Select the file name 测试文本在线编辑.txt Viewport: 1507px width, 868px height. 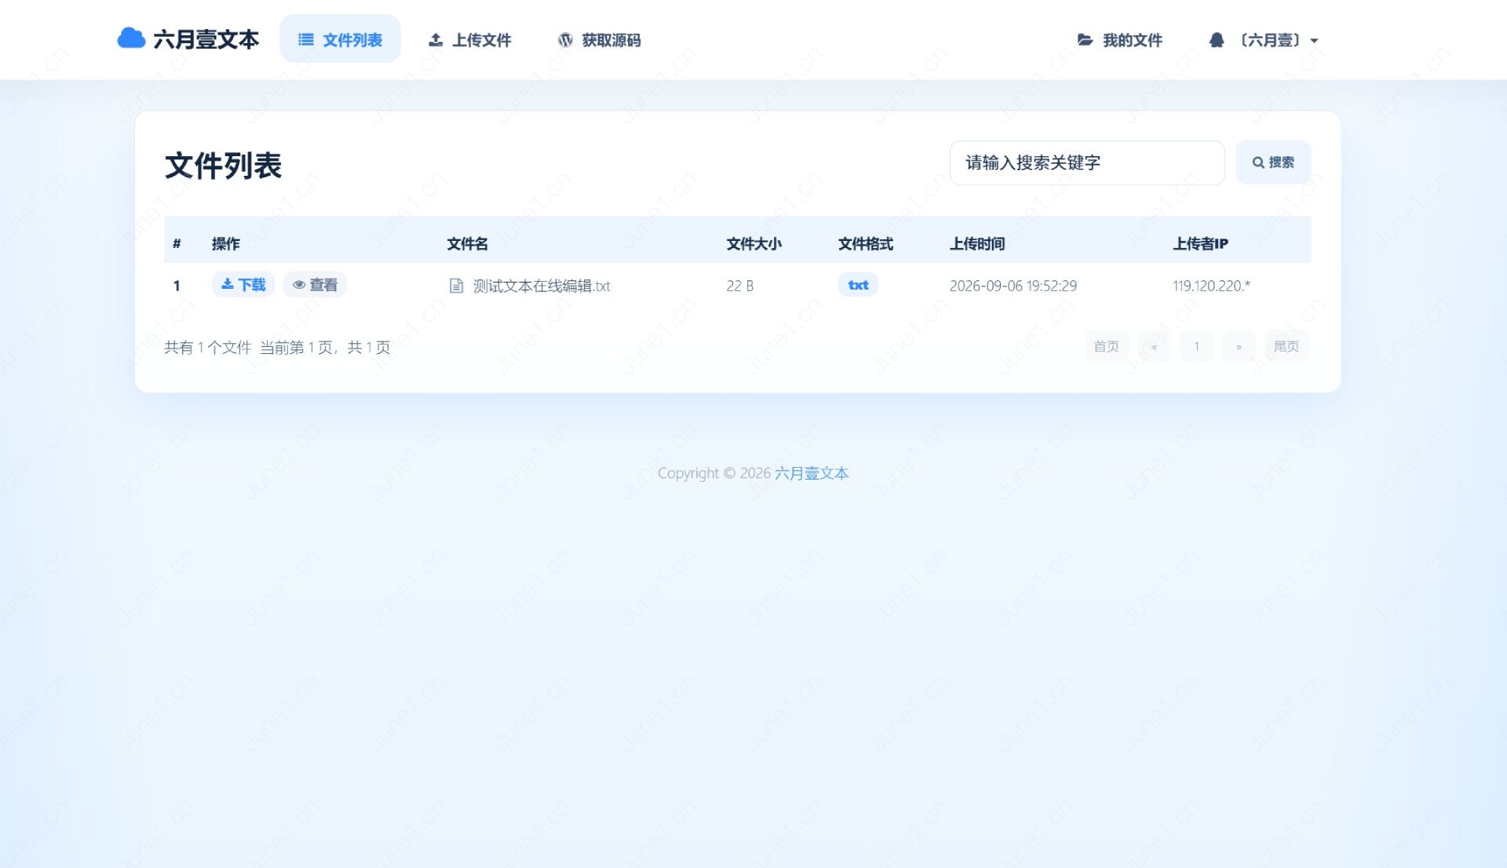click(x=542, y=286)
